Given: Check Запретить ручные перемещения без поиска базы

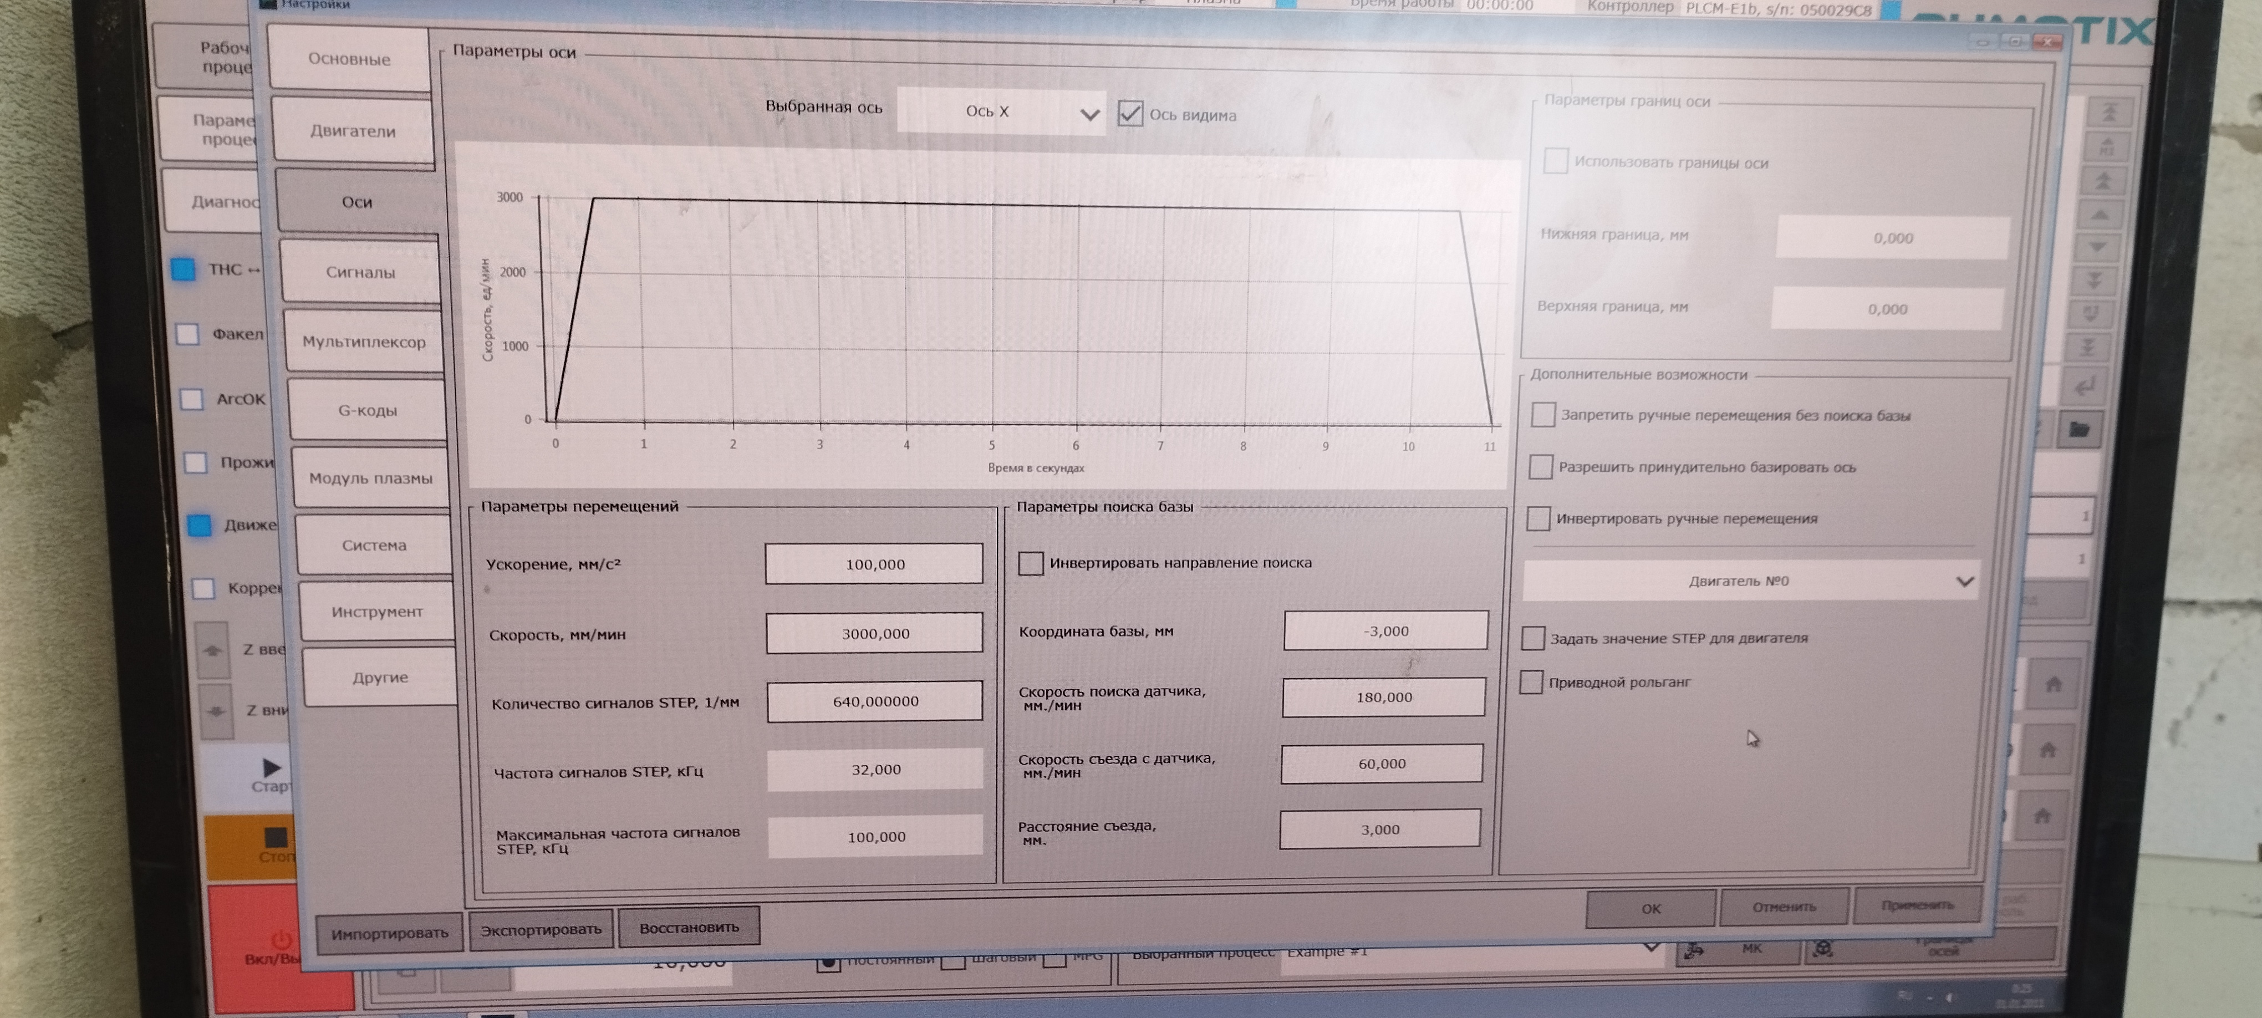Looking at the screenshot, I should 1543,415.
